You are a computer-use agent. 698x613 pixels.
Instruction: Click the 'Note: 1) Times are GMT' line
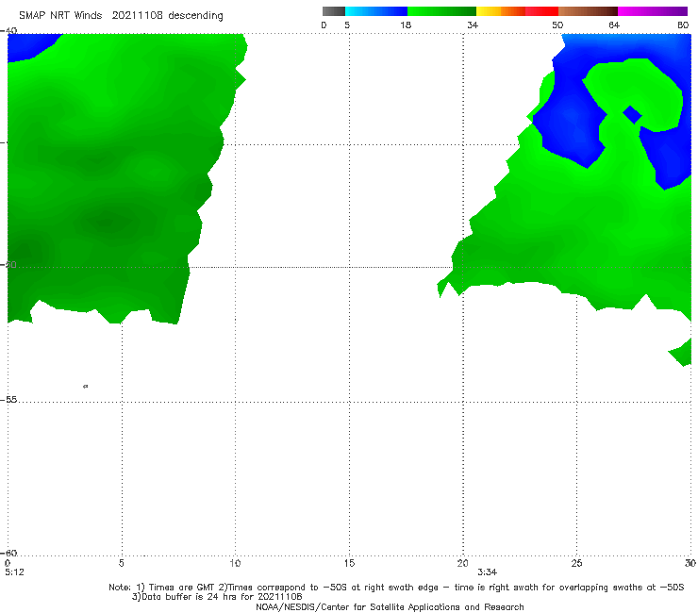point(396,588)
